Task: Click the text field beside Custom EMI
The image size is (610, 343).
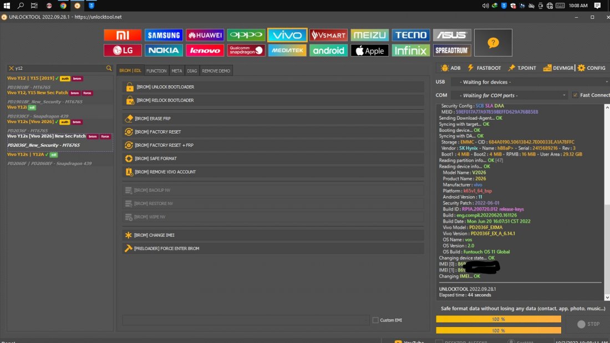Action: tap(246, 320)
